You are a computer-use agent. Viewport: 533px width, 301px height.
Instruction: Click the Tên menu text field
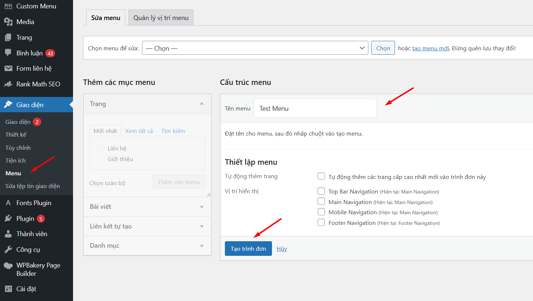315,109
